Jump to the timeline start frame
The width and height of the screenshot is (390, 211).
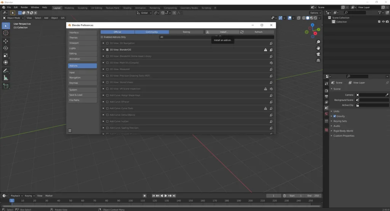(x=153, y=195)
